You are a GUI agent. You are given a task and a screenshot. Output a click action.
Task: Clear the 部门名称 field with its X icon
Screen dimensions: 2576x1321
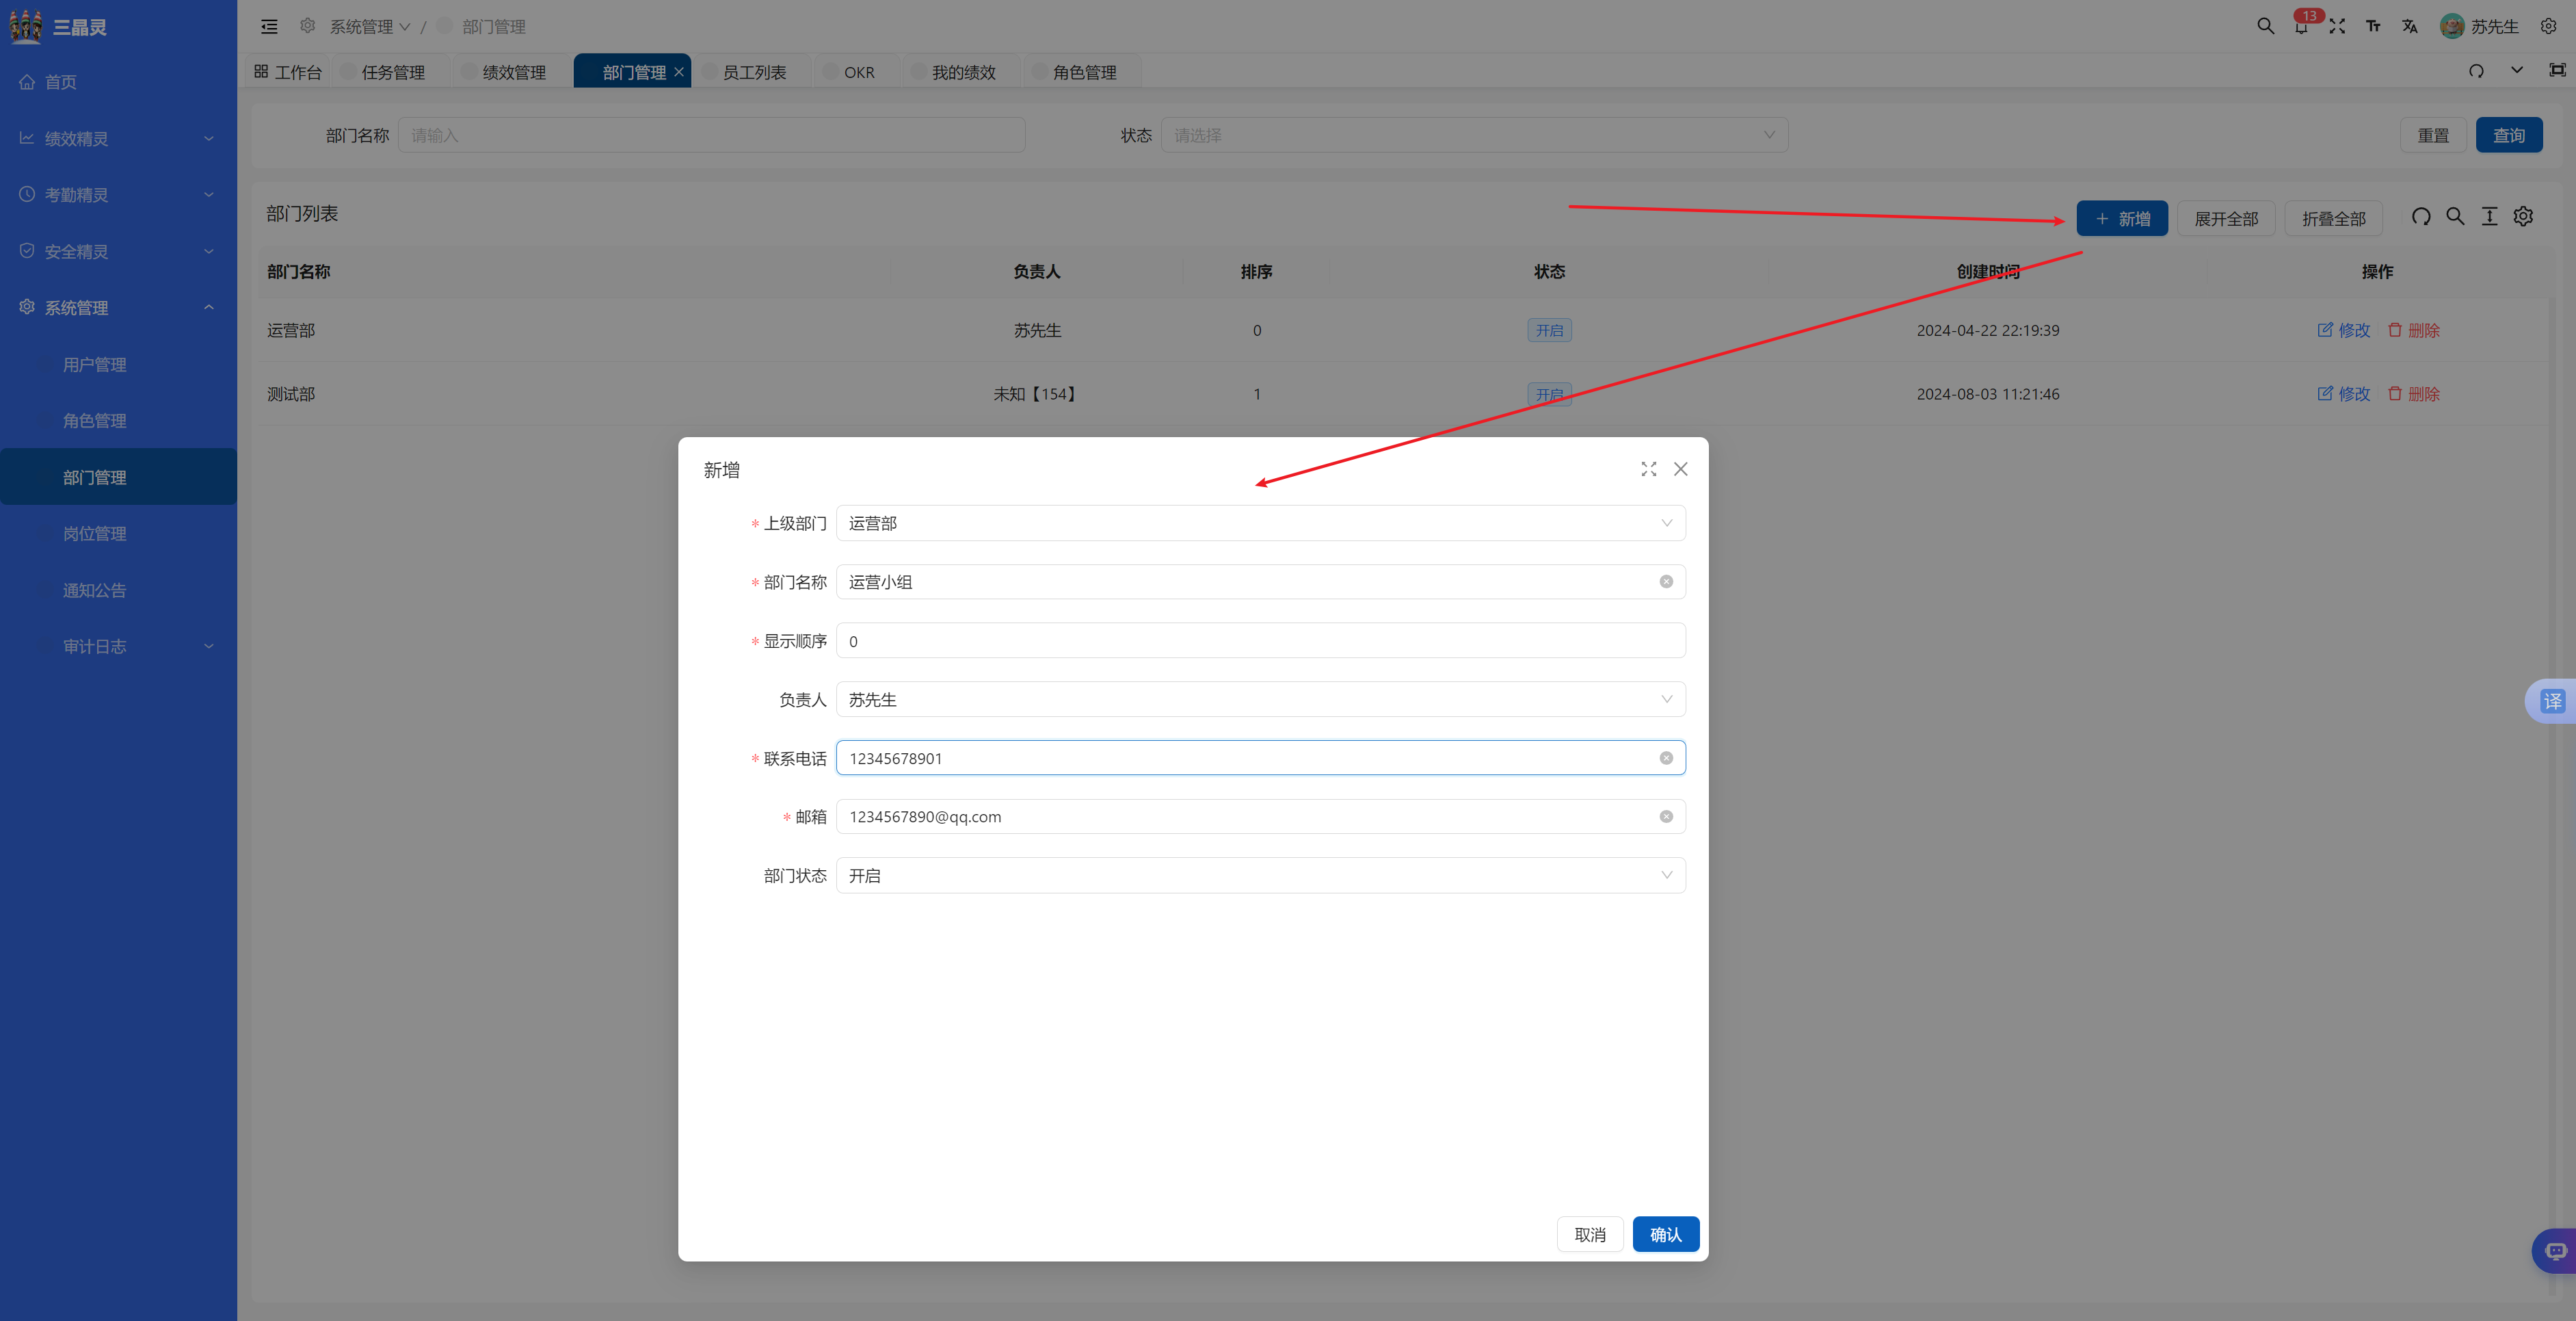1666,581
